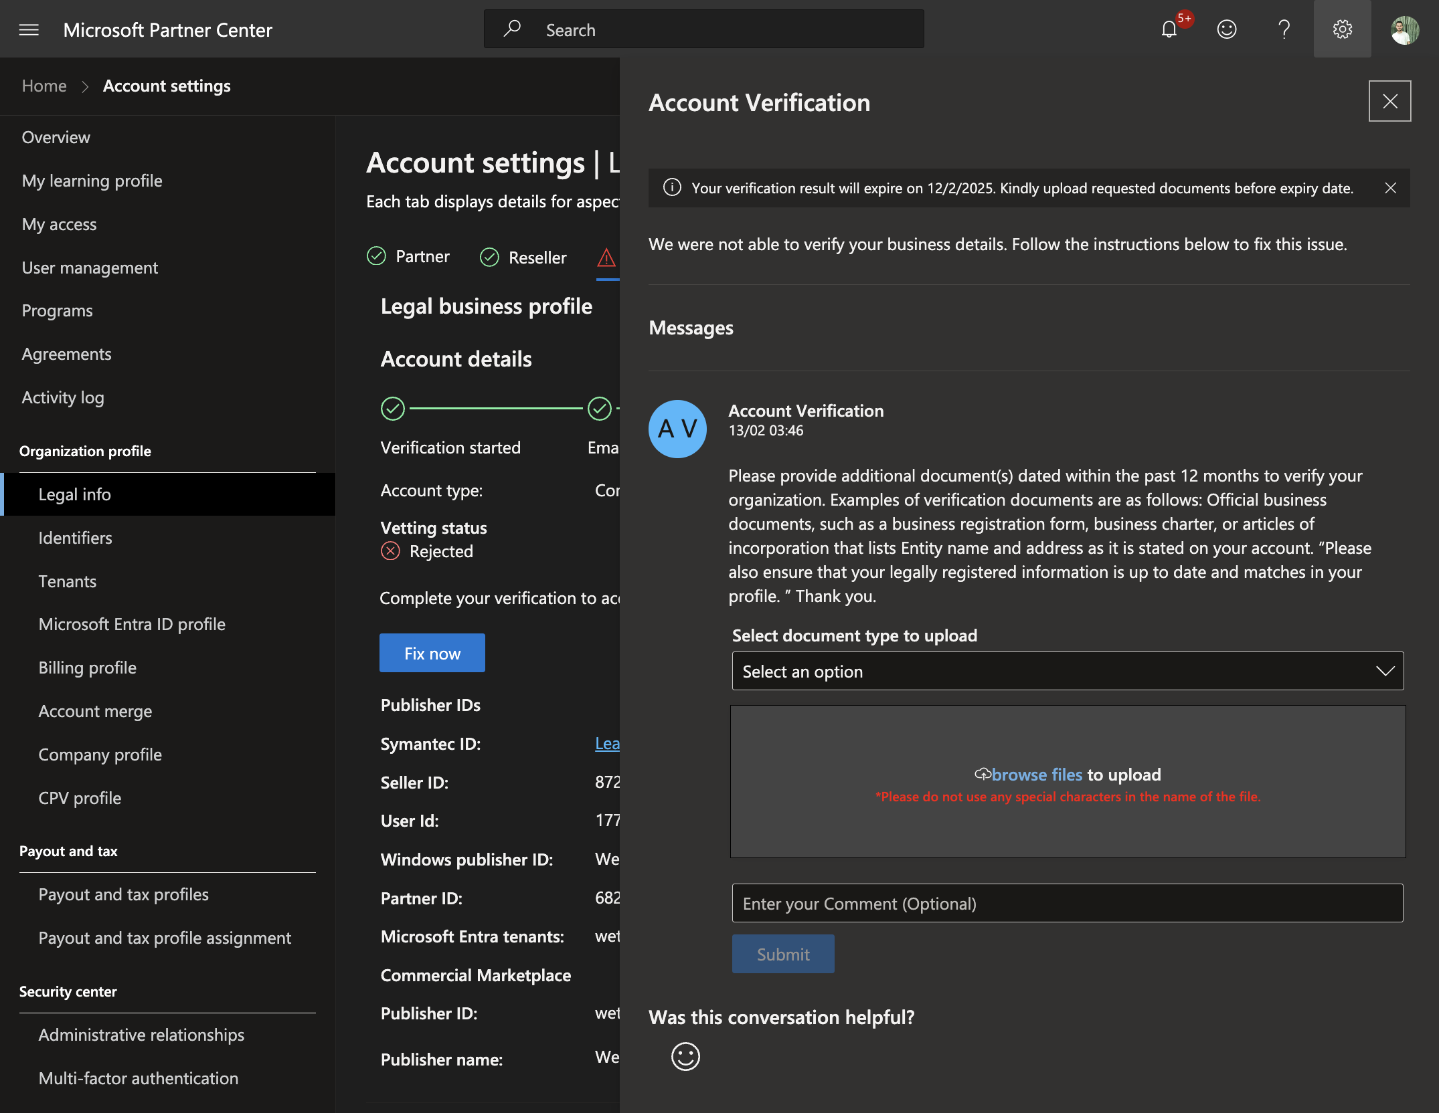Screen dimensions: 1439x1113
Task: Click the AV sender avatar
Action: pos(677,429)
